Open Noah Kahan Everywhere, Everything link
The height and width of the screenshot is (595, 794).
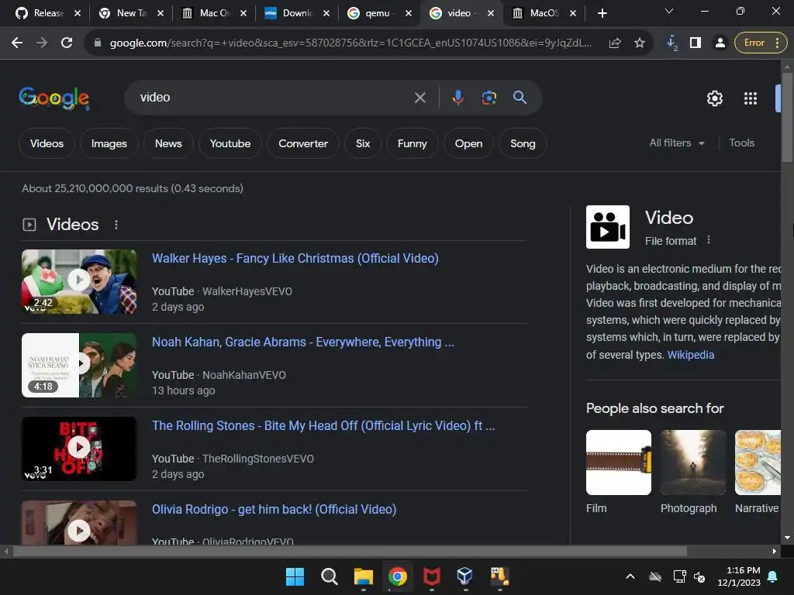coord(303,342)
